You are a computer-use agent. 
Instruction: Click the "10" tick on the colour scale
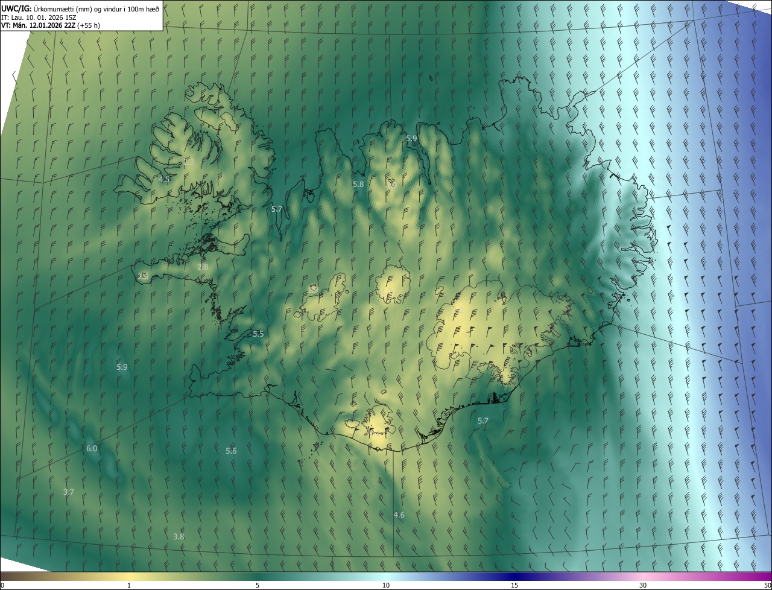[386, 585]
